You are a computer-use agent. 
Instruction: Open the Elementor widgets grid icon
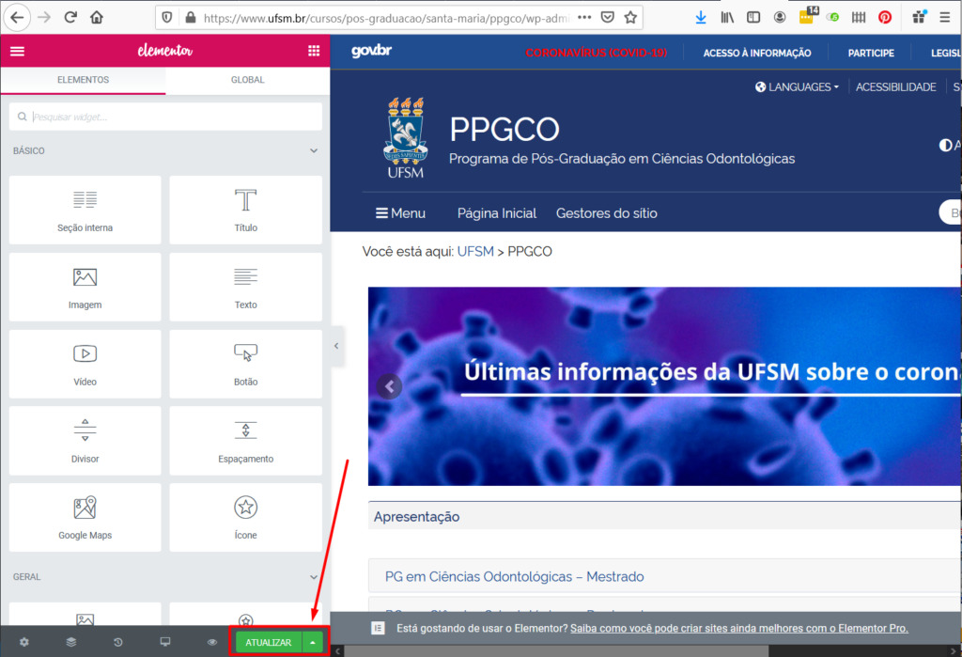point(314,51)
